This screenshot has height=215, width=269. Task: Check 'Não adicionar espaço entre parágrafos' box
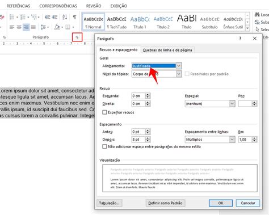point(104,146)
